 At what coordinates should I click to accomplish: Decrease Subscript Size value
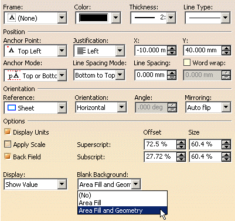[x=226, y=159]
